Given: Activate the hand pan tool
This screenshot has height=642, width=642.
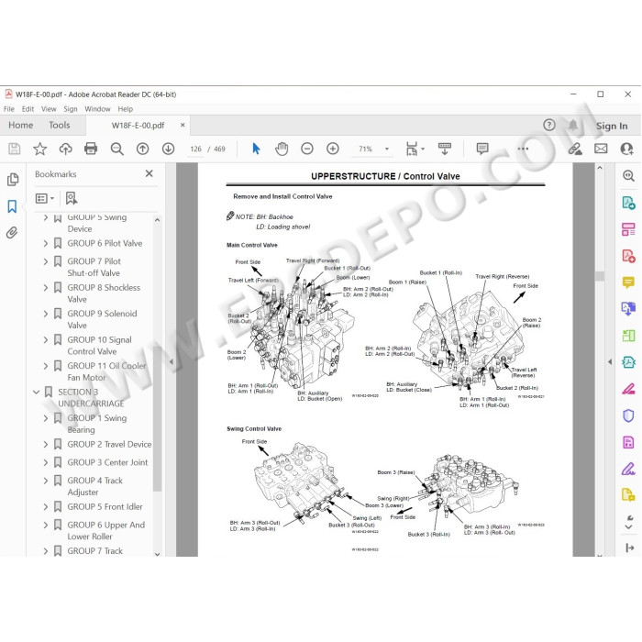Looking at the screenshot, I should click(x=282, y=149).
